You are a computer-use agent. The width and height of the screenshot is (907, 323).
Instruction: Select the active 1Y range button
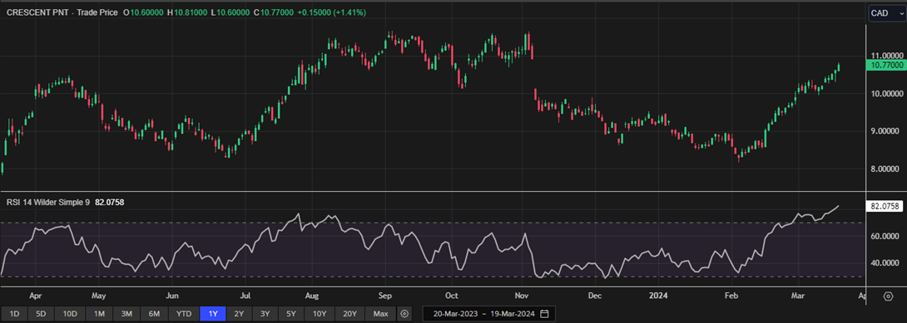click(x=213, y=314)
